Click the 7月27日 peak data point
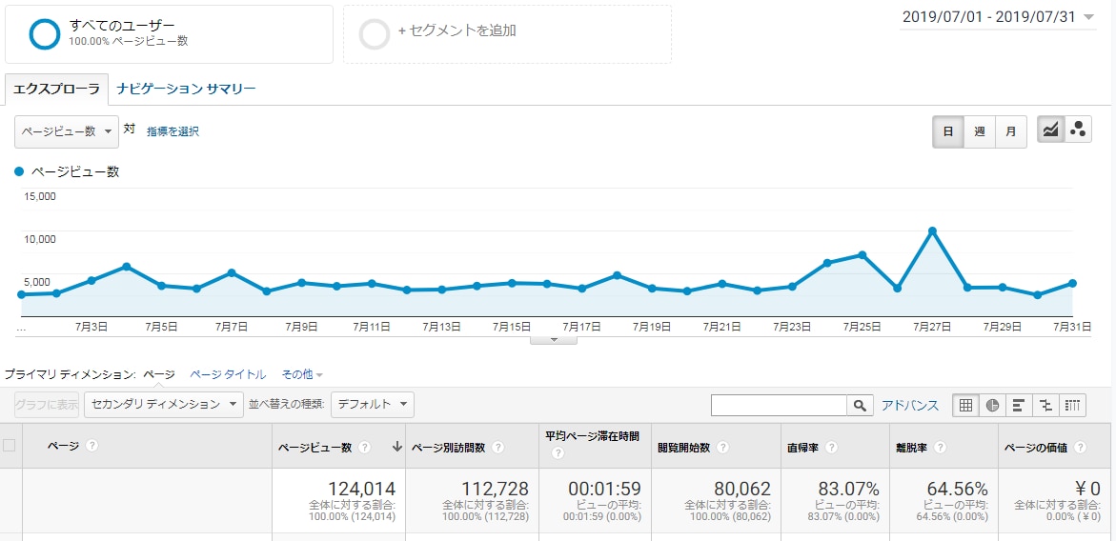This screenshot has height=541, width=1116. (x=932, y=231)
